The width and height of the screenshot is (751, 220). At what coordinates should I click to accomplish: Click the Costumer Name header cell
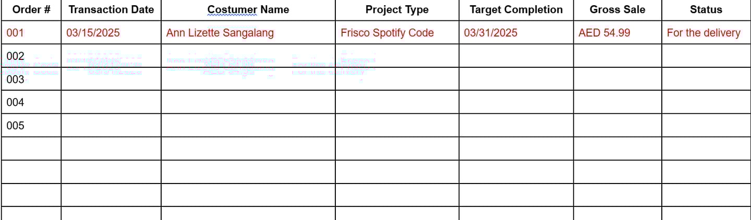pos(248,10)
